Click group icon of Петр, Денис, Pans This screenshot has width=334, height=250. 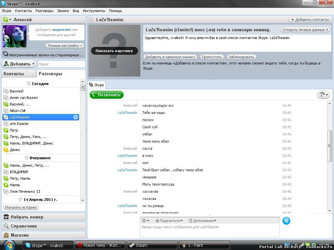tap(6, 137)
